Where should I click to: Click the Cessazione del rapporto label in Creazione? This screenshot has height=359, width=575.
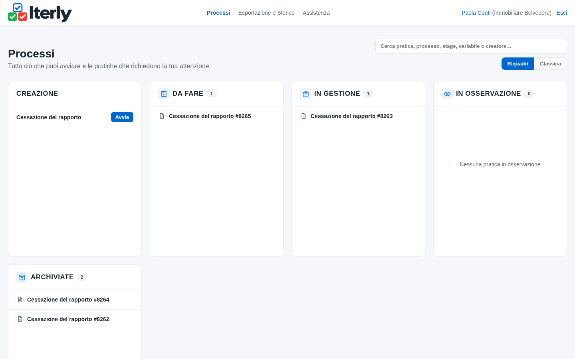pos(49,117)
